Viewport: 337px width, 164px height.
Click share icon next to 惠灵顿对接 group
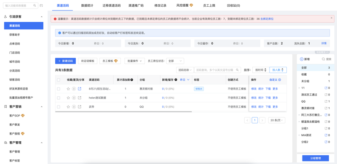tap(326, 108)
